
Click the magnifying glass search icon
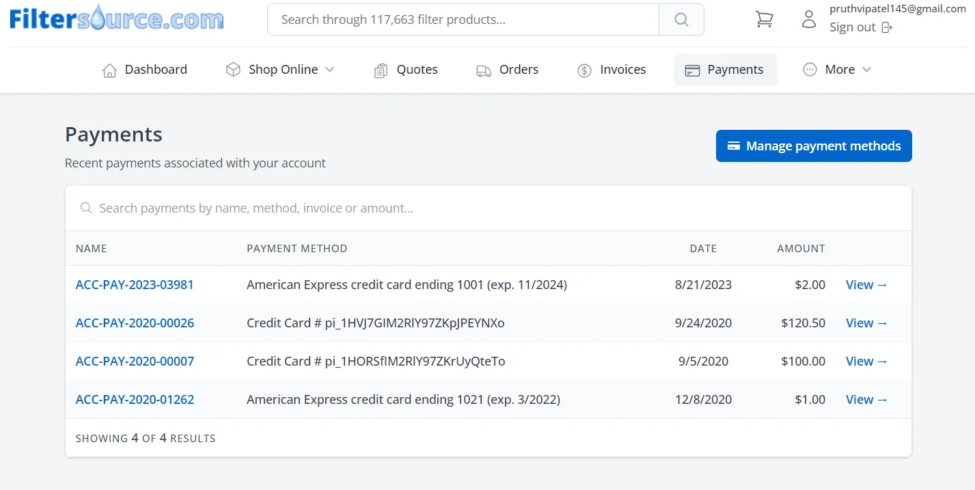(x=681, y=19)
